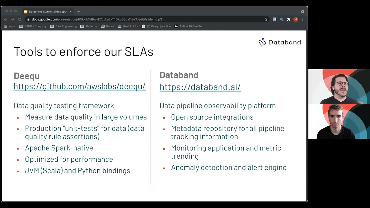
Task: Open the Extensions puzzle piece menu
Action: click(288, 19)
